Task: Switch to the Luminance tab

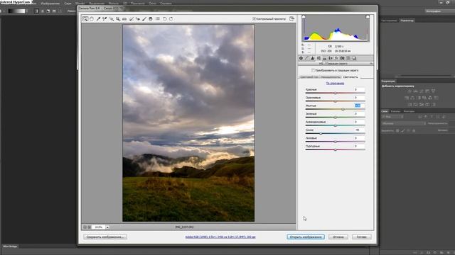Action: tap(350, 77)
